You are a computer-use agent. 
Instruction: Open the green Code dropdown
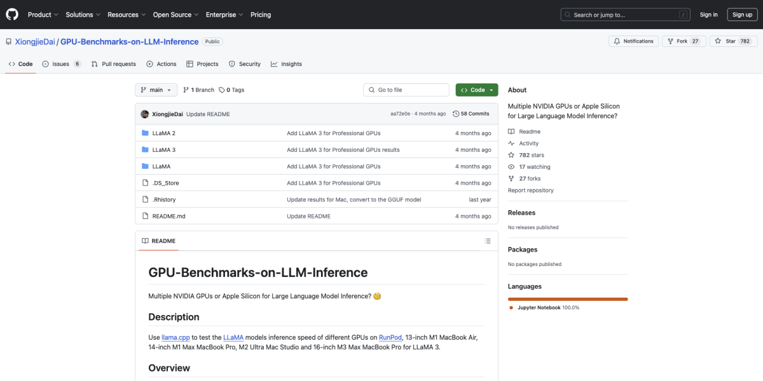click(x=477, y=90)
